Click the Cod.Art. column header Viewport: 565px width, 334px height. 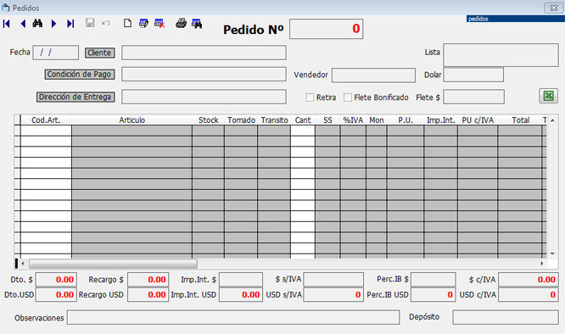coord(46,120)
